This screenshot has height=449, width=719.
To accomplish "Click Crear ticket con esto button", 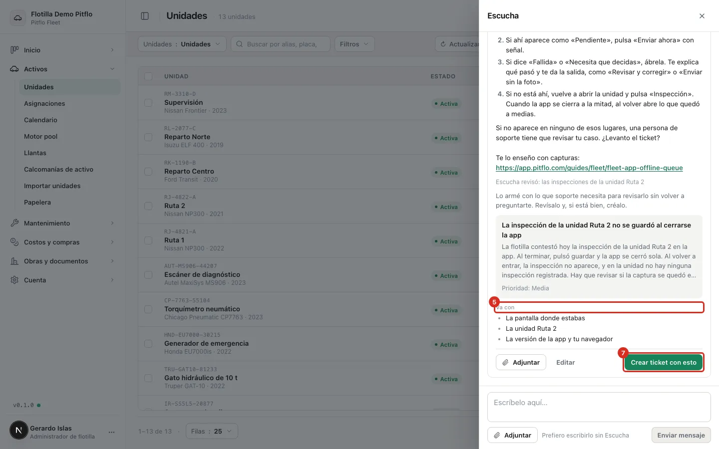I will (x=664, y=362).
